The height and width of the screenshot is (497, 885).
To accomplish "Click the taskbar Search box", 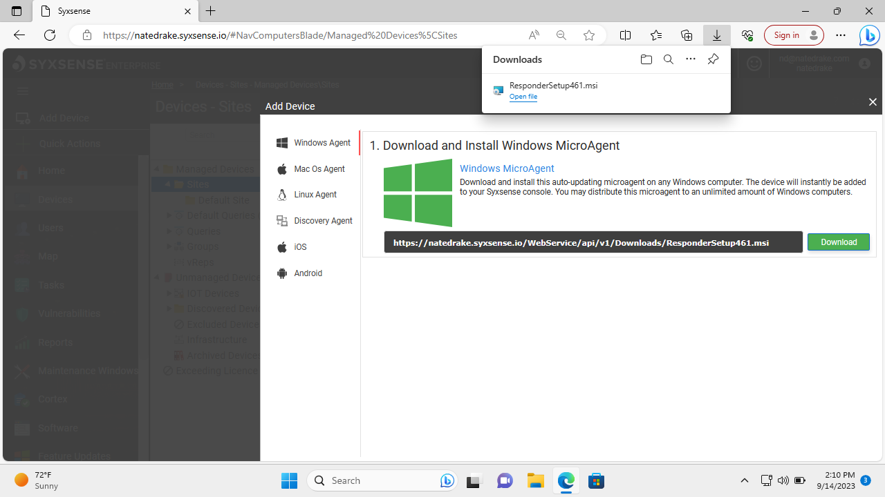I will click(x=382, y=480).
